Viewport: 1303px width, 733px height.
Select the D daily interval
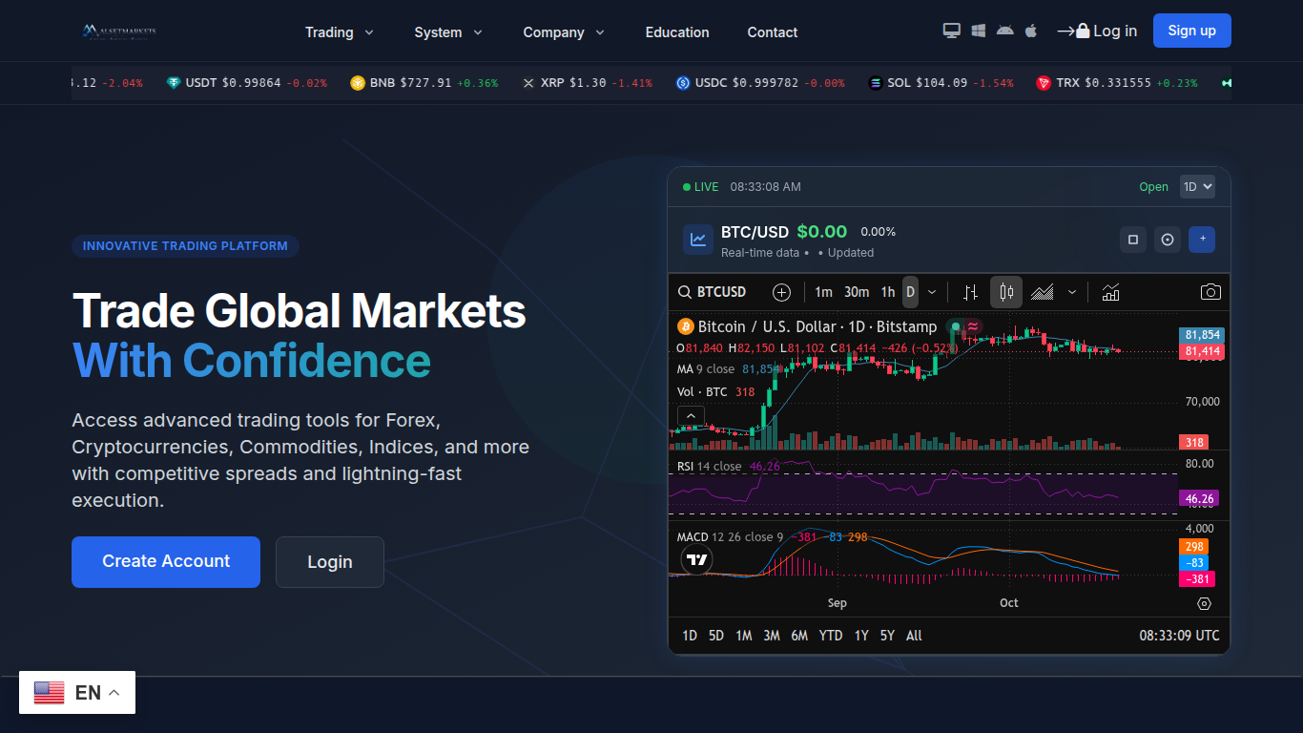[910, 292]
